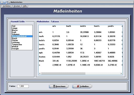Click the table's scroll right arrow
This screenshot has width=134, height=95.
[121, 74]
